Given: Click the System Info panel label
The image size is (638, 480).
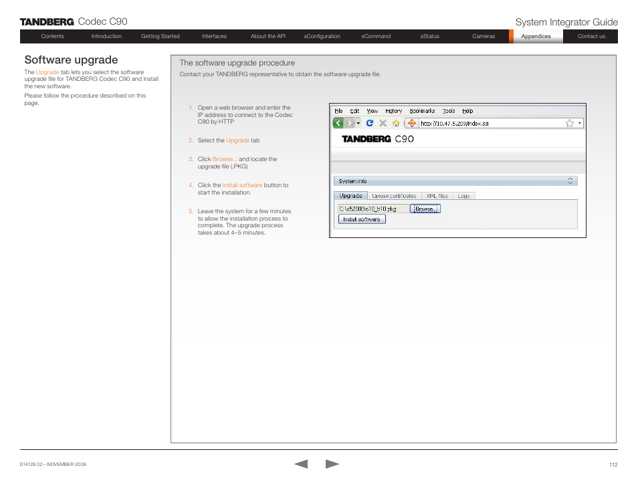Looking at the screenshot, I should click(x=352, y=181).
